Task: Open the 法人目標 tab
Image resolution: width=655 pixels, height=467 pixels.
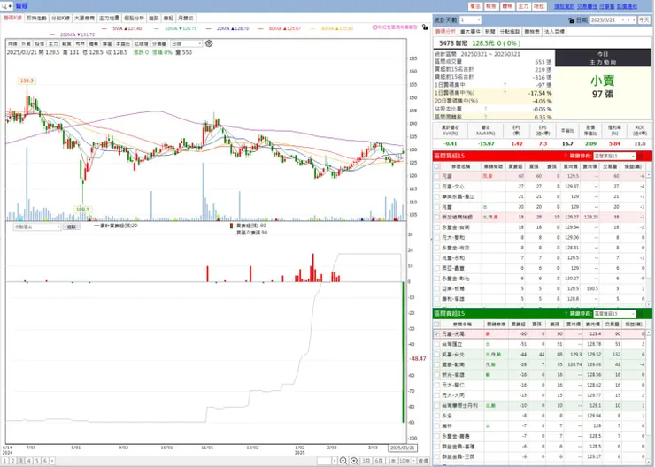Action: [x=554, y=32]
